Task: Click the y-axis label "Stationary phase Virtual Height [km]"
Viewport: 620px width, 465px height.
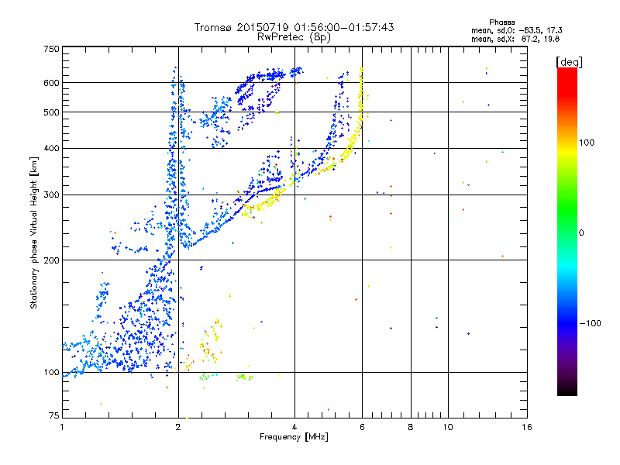Action: tap(34, 233)
